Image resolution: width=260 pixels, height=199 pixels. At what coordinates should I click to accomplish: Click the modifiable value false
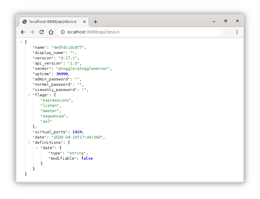(87, 158)
